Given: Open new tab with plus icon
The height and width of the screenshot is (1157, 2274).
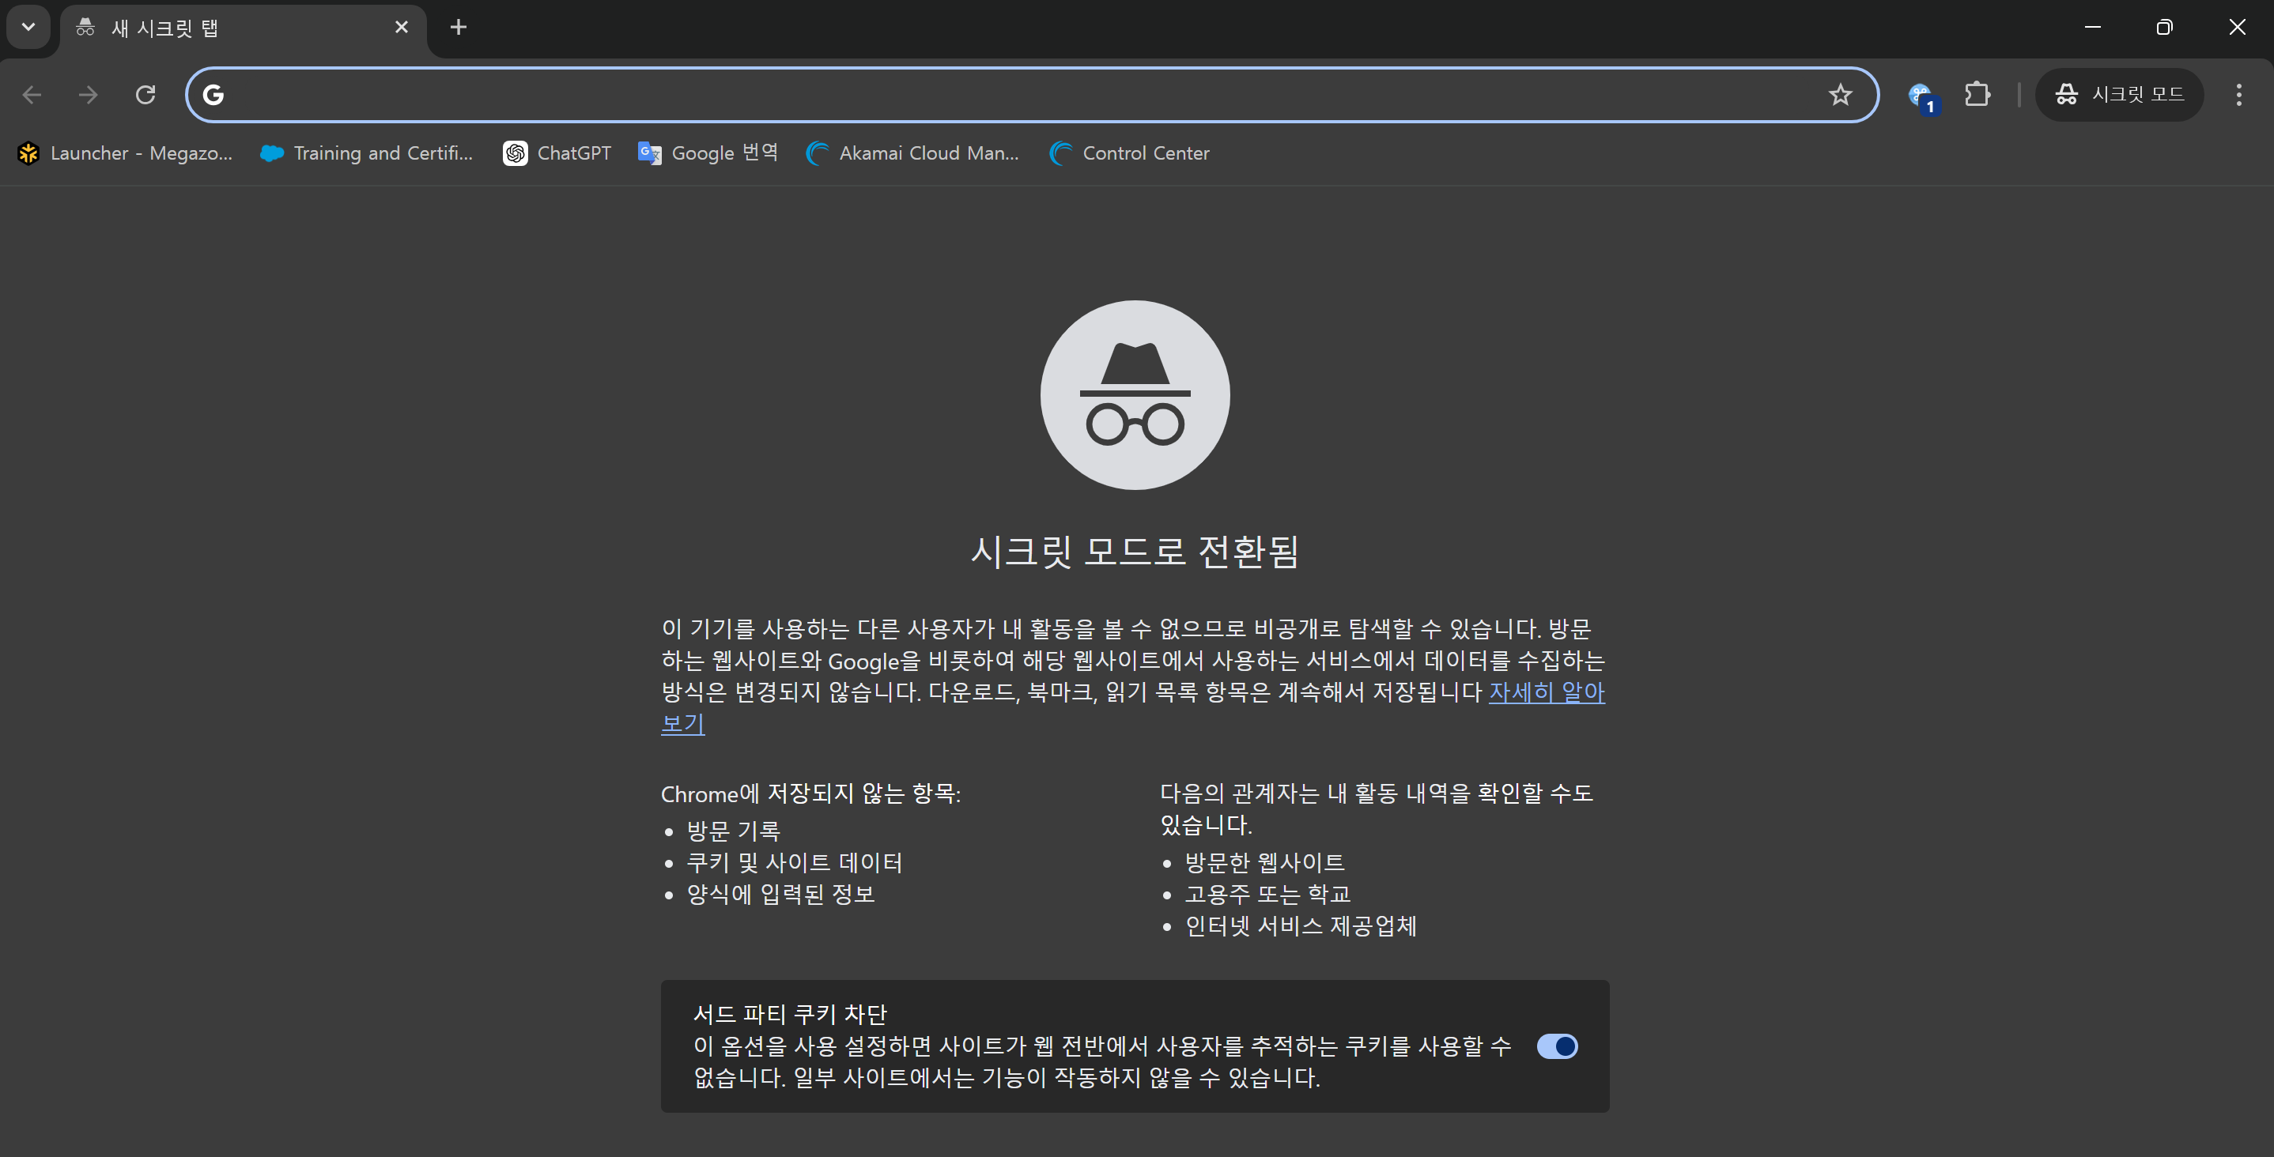Looking at the screenshot, I should [x=458, y=28].
